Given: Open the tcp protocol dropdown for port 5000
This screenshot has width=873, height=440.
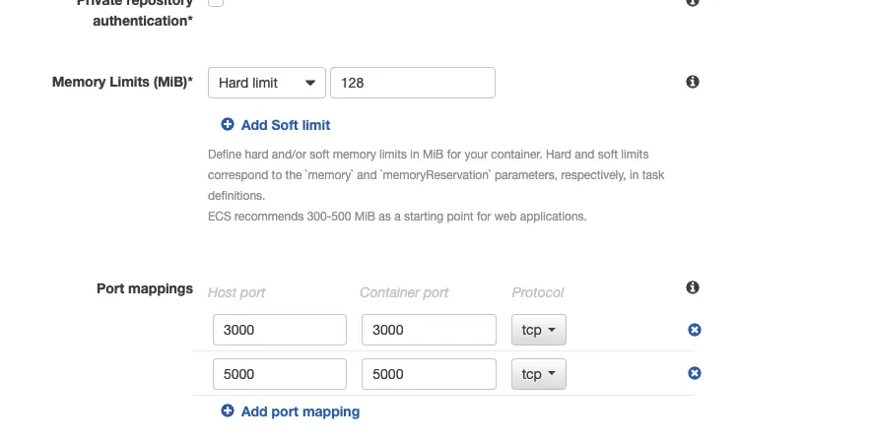Looking at the screenshot, I should point(538,374).
